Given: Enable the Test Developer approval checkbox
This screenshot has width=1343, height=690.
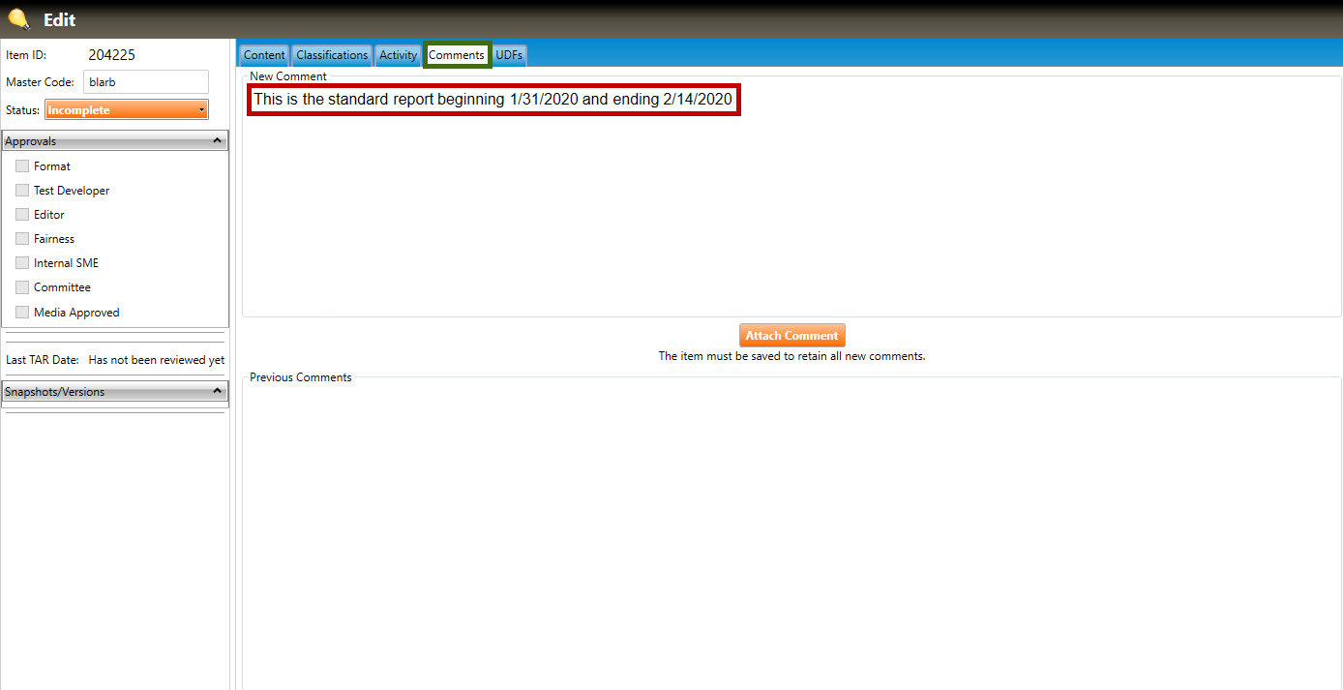Looking at the screenshot, I should 22,191.
